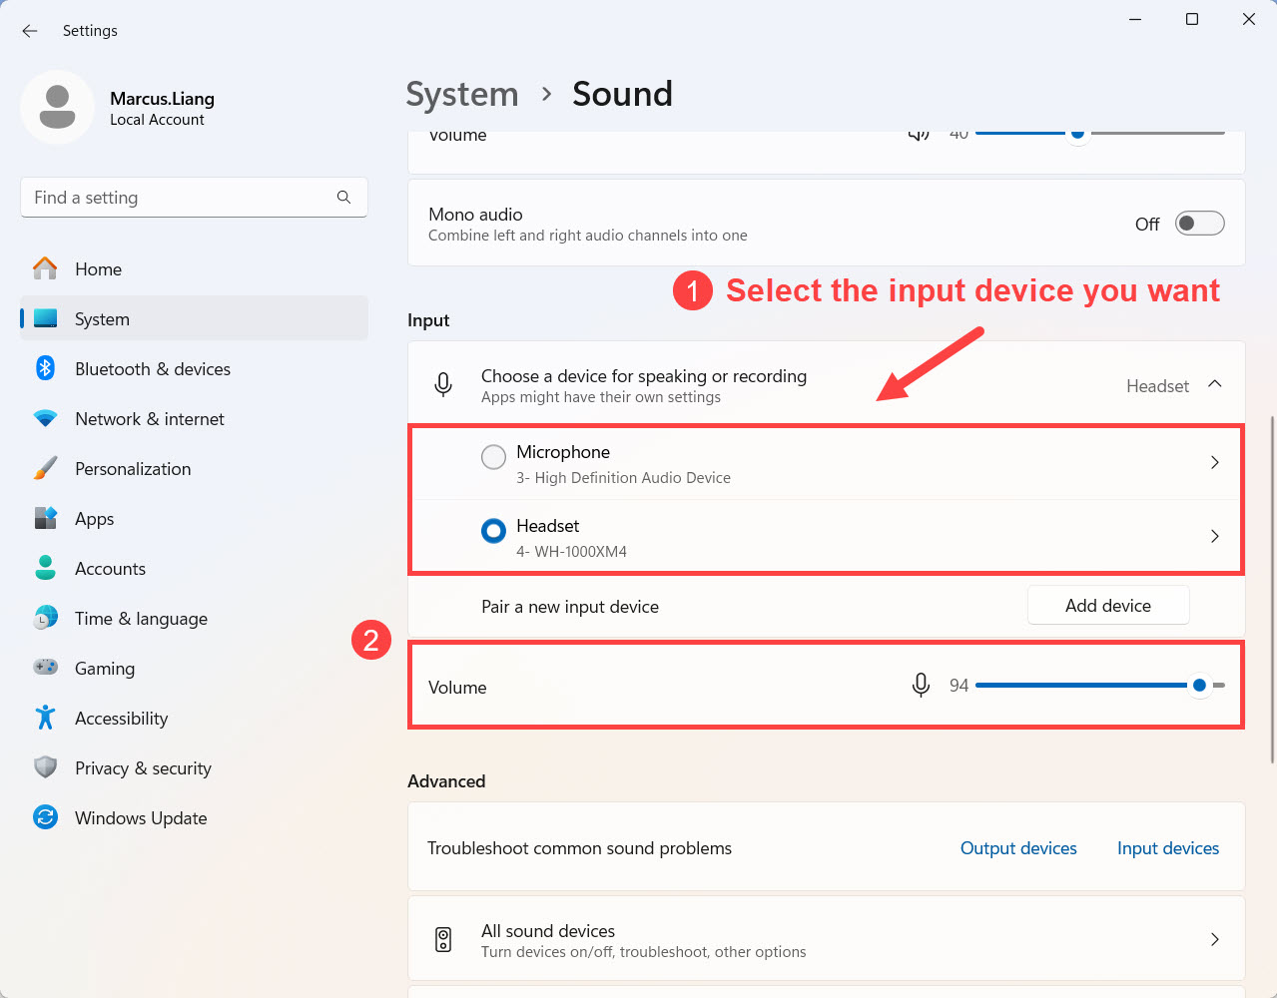The height and width of the screenshot is (998, 1277).
Task: Go to Accessibility settings
Action: [x=121, y=718]
